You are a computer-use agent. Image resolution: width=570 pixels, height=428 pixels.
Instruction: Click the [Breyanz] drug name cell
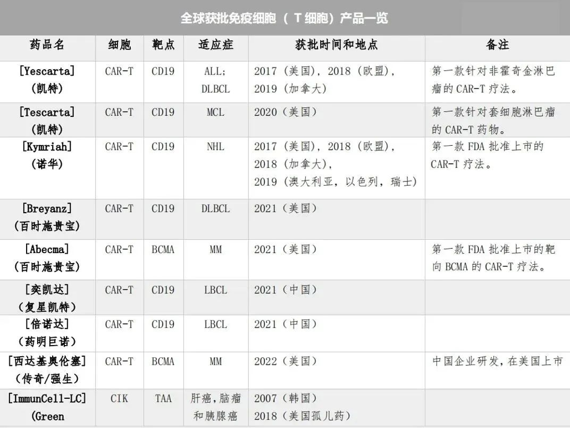[x=47, y=217]
